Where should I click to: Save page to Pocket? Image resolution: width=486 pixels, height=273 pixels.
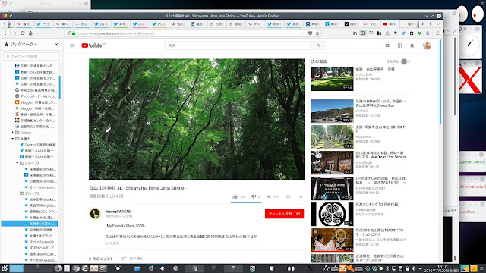click(x=311, y=33)
